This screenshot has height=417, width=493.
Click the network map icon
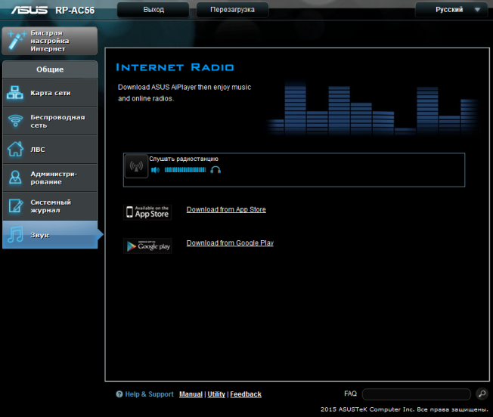[15, 93]
